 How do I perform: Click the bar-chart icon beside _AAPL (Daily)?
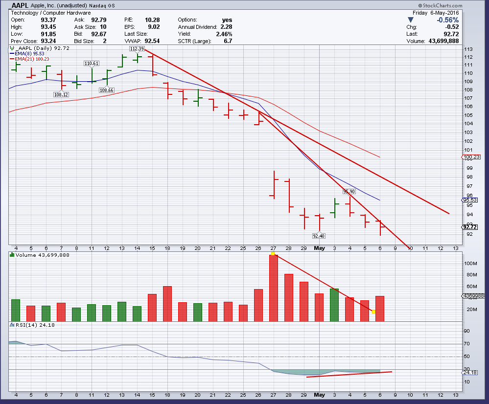12,48
